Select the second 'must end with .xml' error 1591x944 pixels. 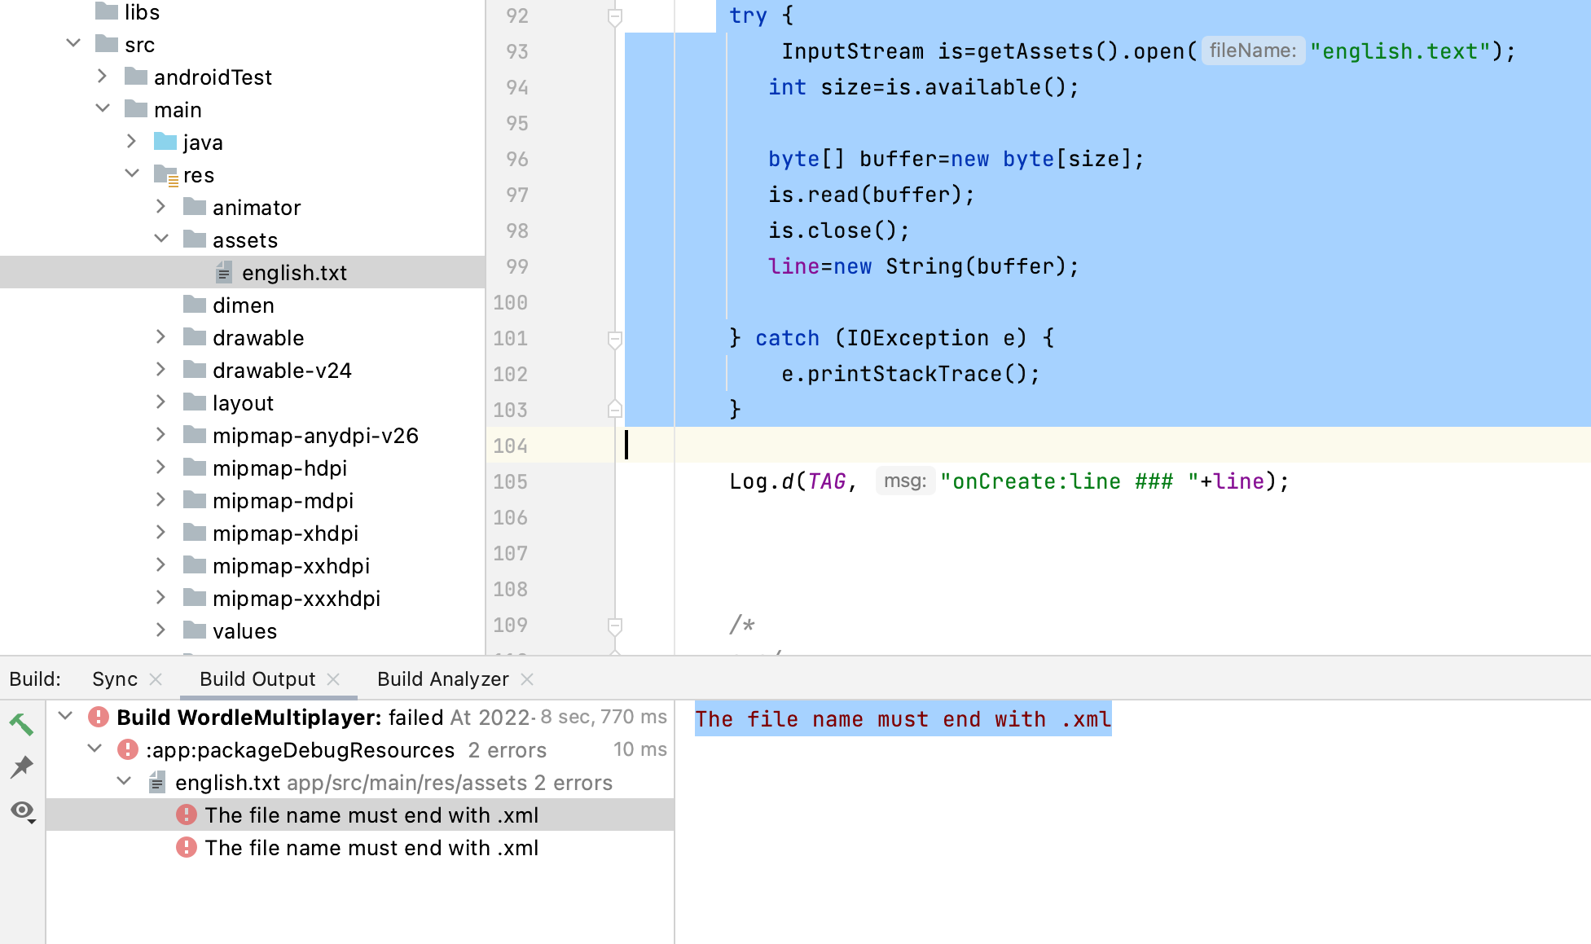pyautogui.click(x=360, y=847)
